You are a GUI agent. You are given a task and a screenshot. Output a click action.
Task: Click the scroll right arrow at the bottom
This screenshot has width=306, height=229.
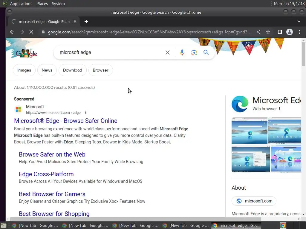point(299,219)
